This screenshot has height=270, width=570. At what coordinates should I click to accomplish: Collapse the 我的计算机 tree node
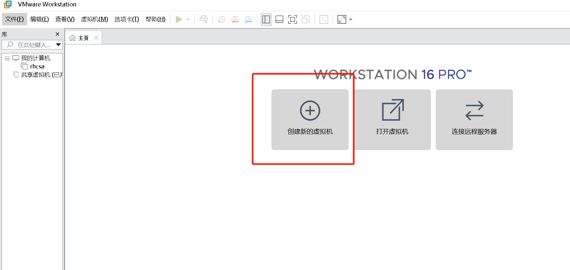pos(7,59)
